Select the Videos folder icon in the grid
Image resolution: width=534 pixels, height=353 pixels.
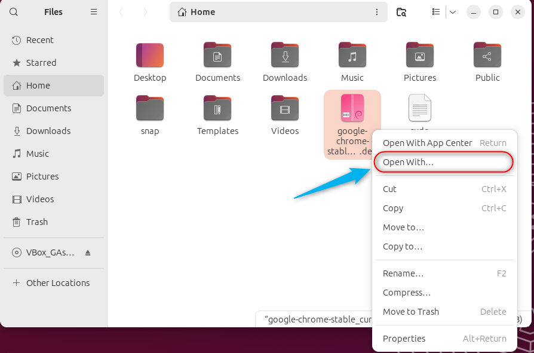coord(285,108)
